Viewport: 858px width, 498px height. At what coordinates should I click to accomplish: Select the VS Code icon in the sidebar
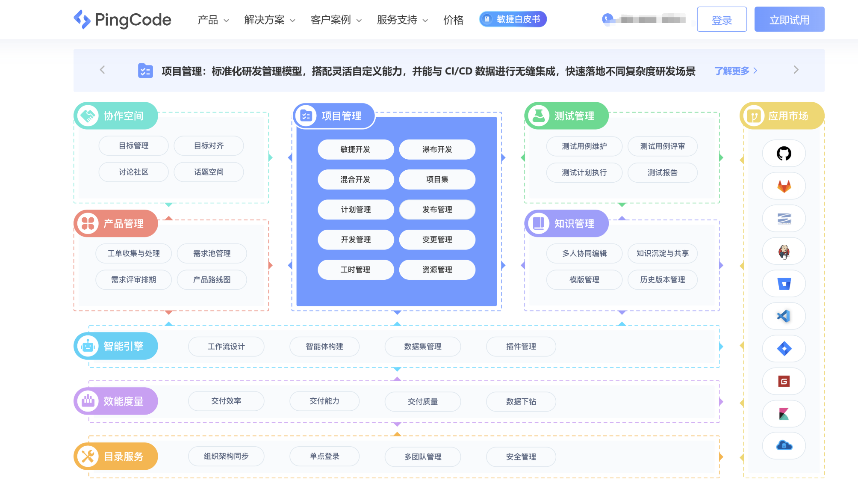coord(784,316)
